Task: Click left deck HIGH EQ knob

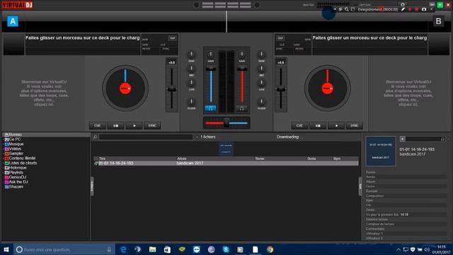Action: click(191, 55)
